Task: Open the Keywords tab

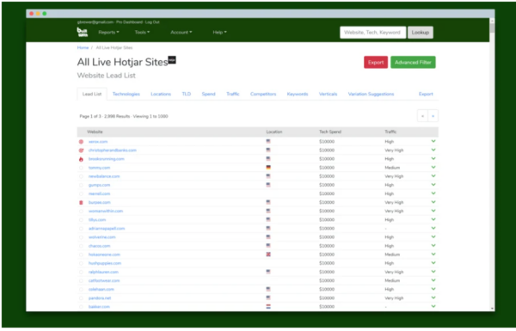Action: [x=298, y=94]
